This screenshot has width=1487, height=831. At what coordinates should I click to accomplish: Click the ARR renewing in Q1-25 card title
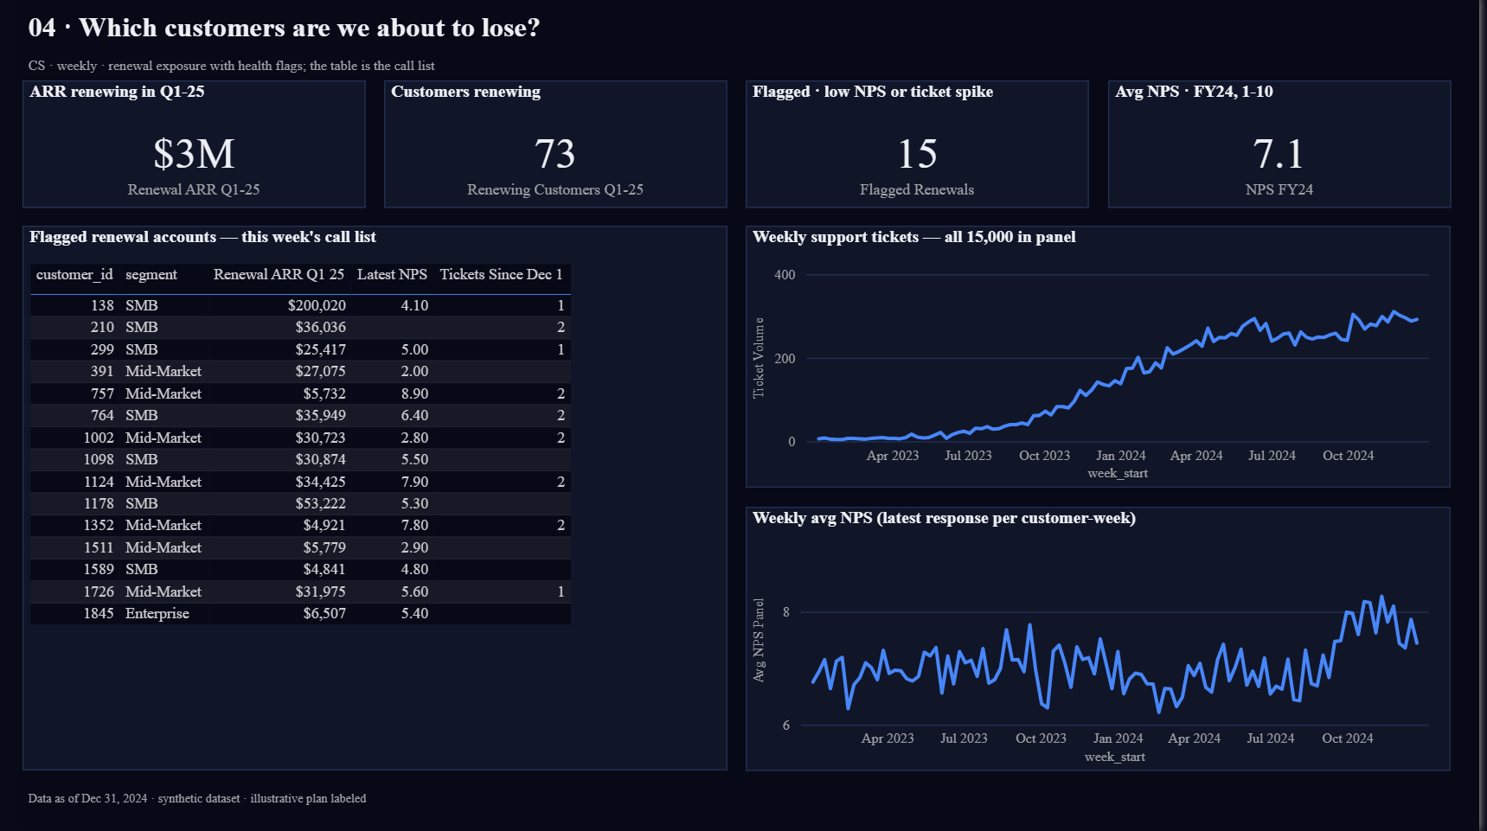click(x=117, y=92)
